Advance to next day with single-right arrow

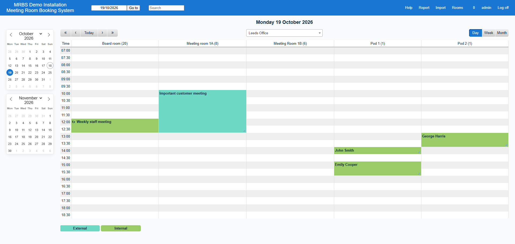pos(102,33)
